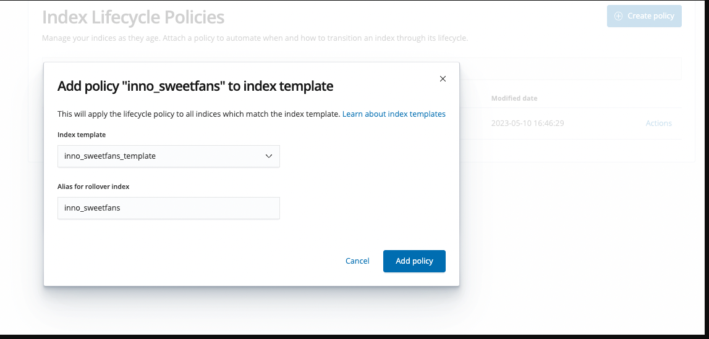Sort by the Modified date column header
This screenshot has height=339, width=709.
coord(514,98)
